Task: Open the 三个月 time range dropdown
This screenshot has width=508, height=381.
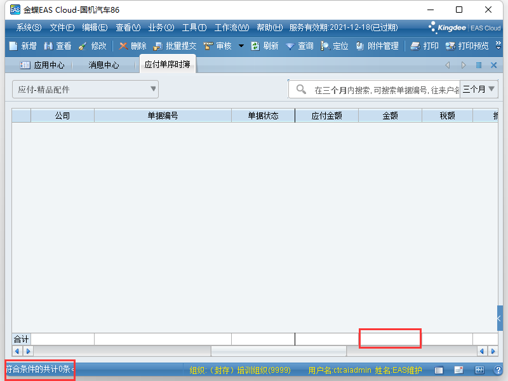Action: pos(479,90)
